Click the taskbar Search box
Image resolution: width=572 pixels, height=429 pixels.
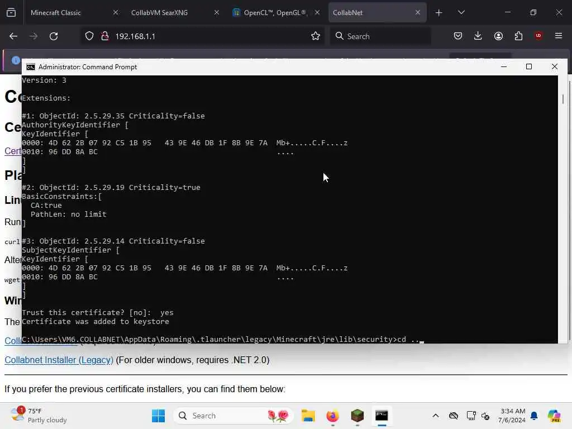233,416
